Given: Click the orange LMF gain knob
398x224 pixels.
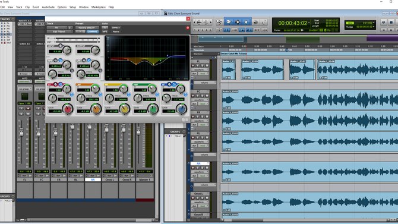Looking at the screenshot, I should click(96, 109).
